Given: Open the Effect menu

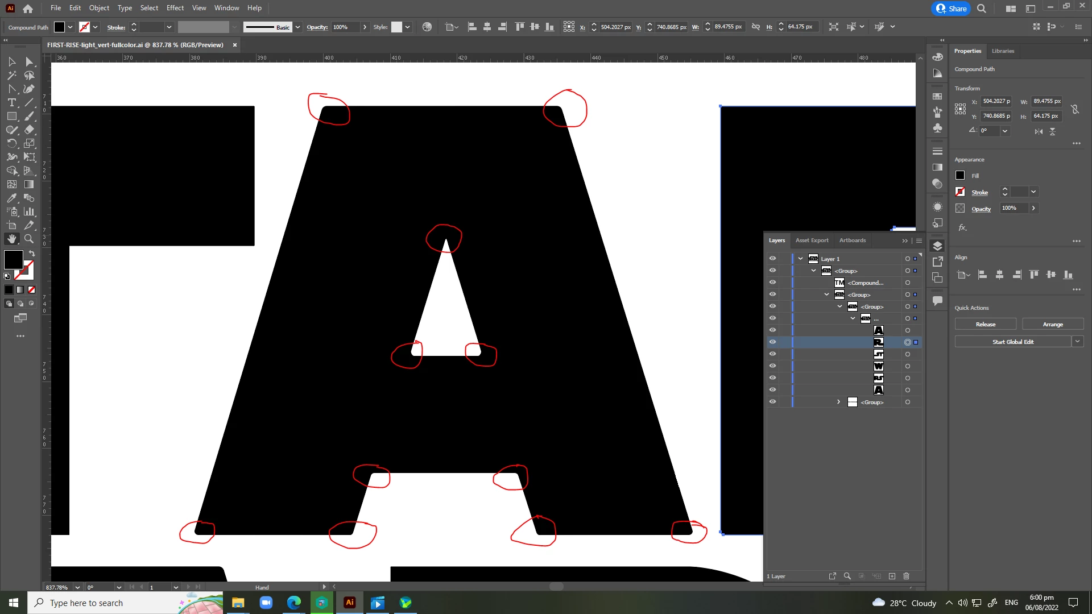Looking at the screenshot, I should (x=175, y=8).
